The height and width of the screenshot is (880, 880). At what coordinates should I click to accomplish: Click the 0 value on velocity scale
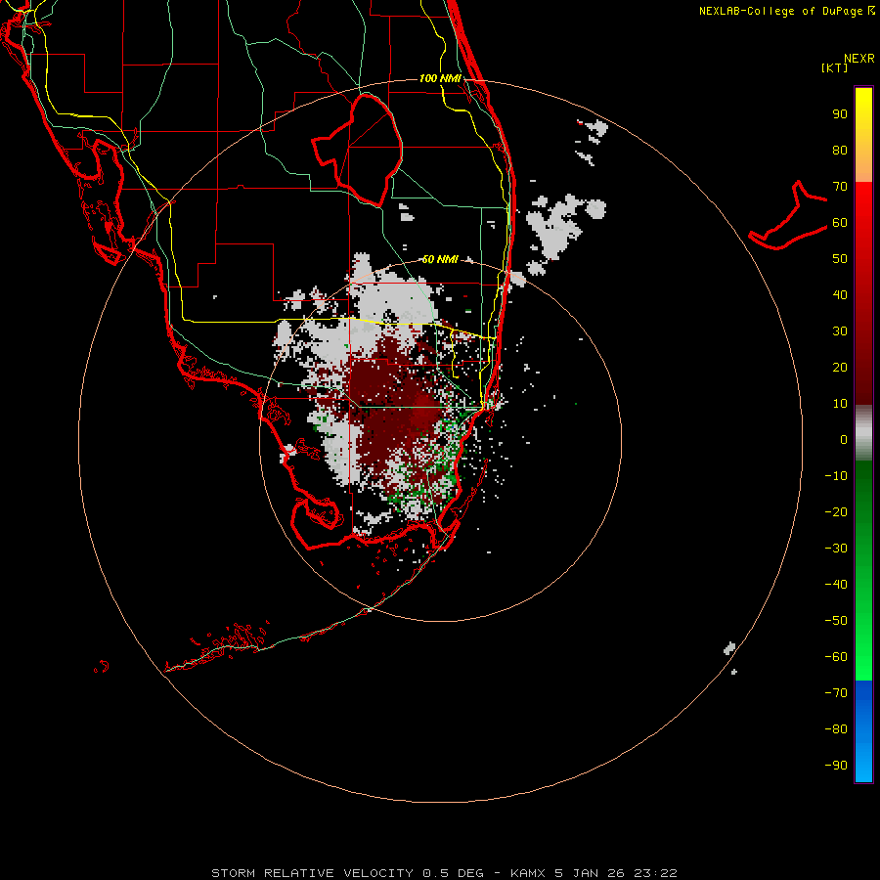pyautogui.click(x=844, y=440)
